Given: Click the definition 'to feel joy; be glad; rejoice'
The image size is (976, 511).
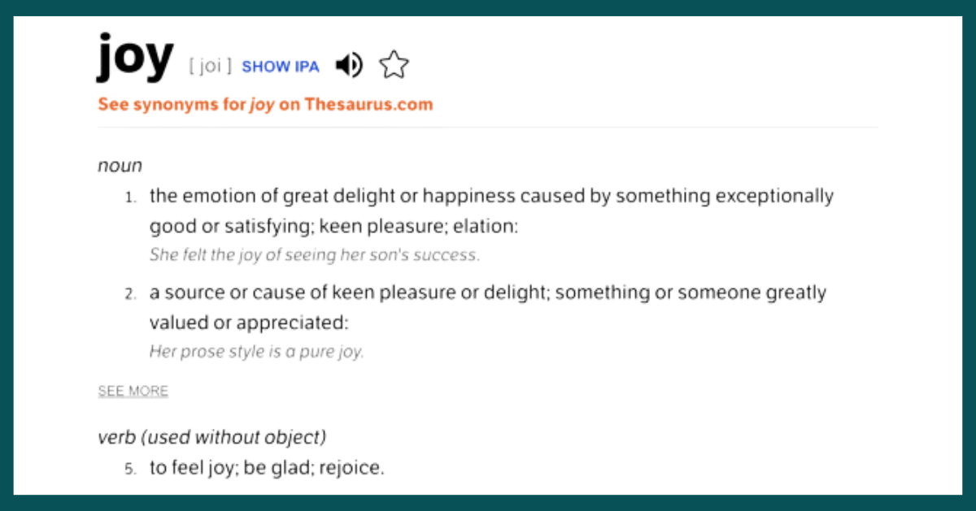Looking at the screenshot, I should pos(267,468).
